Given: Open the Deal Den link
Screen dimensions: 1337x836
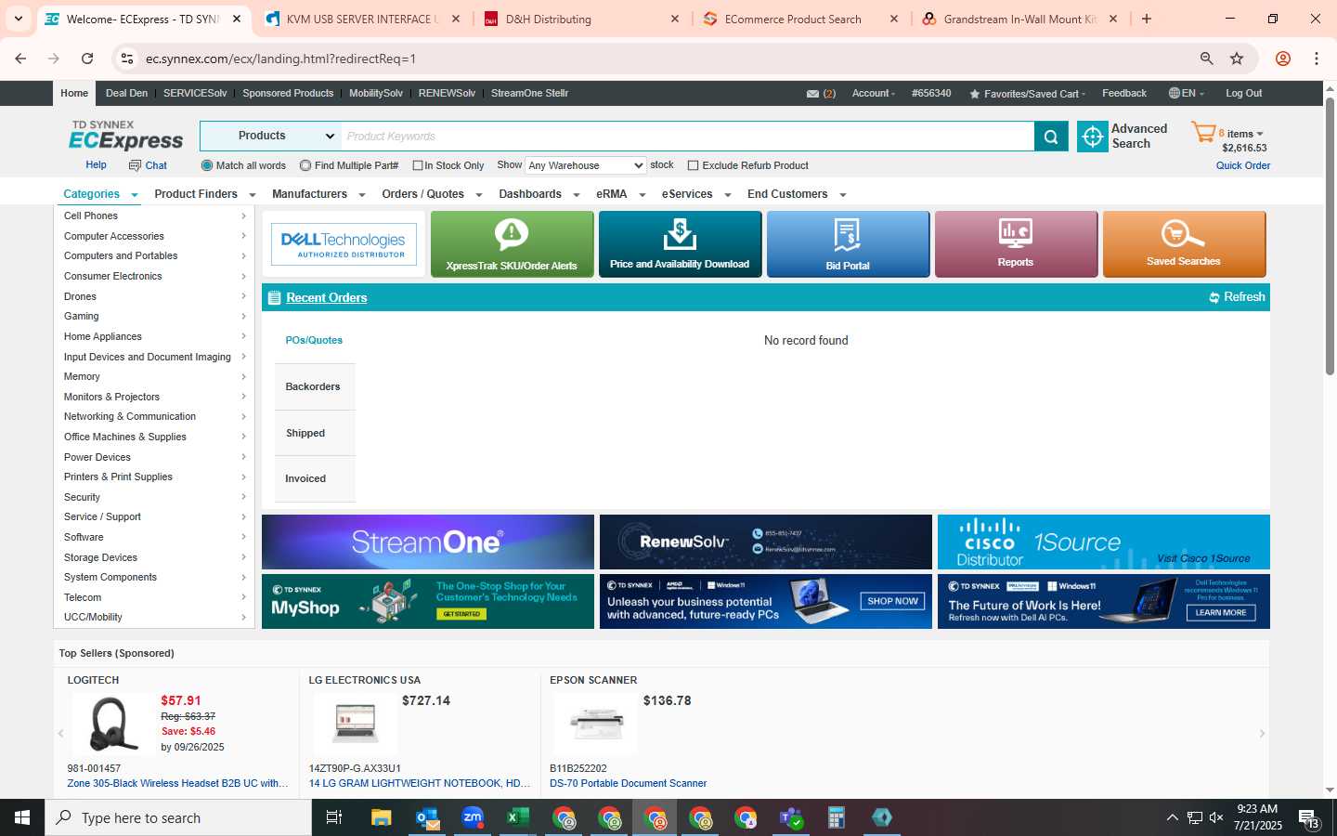Looking at the screenshot, I should point(126,93).
